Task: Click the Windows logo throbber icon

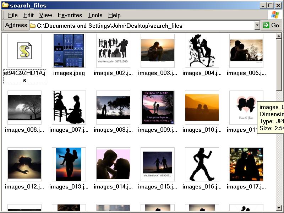Action: click(275, 15)
